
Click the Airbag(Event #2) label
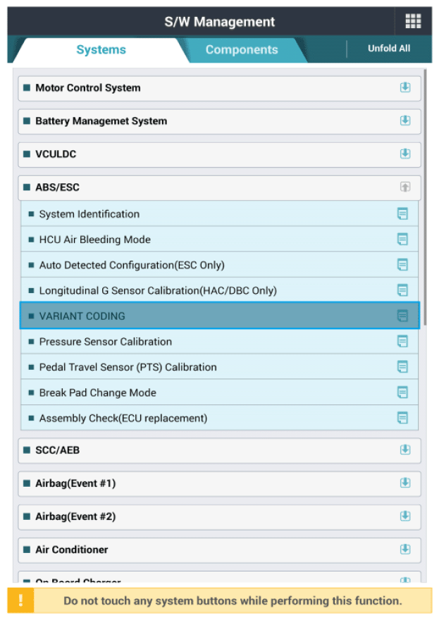point(75,516)
